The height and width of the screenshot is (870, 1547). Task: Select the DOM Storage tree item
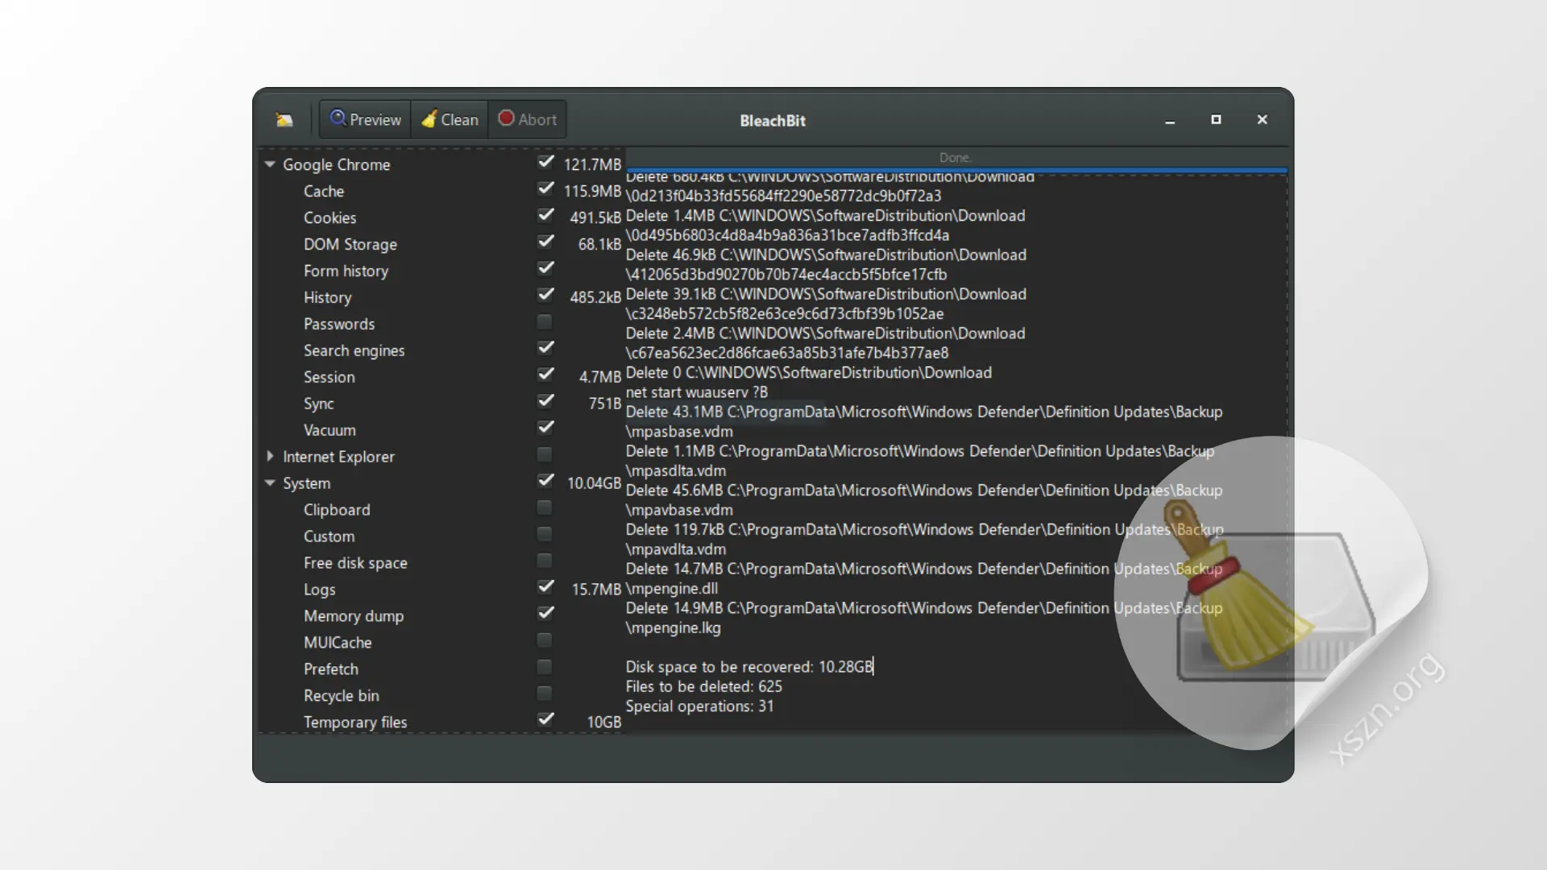pos(350,244)
